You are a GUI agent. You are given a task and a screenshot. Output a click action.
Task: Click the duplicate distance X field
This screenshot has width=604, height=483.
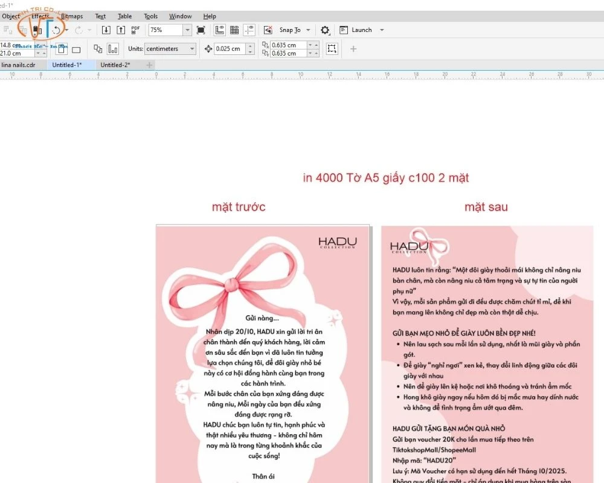coord(289,45)
